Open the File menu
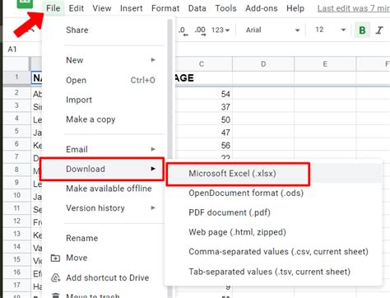The image size is (390, 298). coord(53,8)
